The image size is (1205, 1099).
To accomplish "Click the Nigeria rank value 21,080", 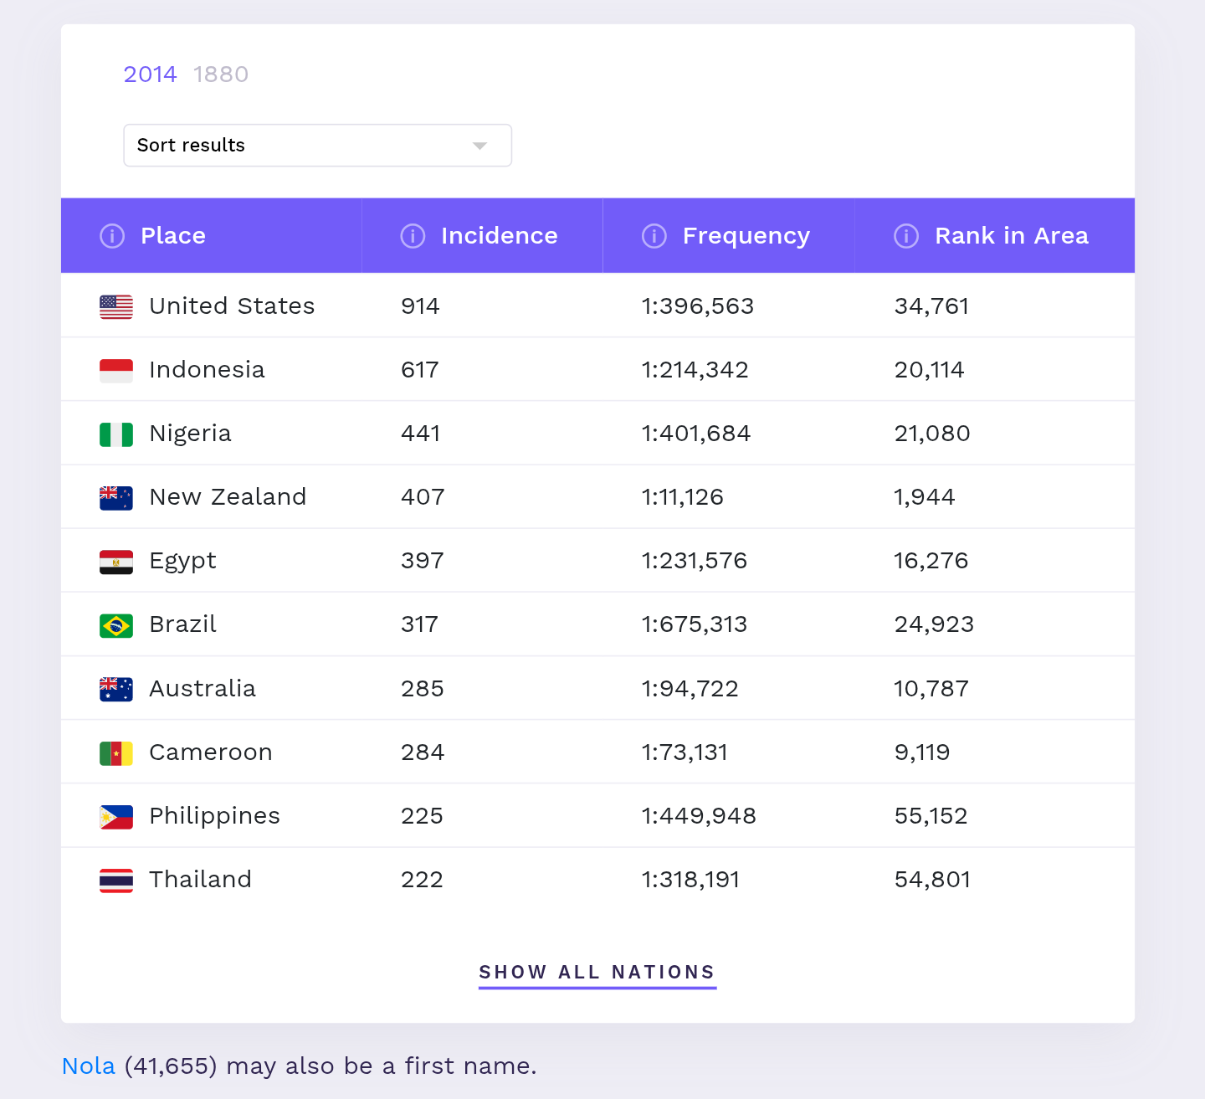I will (x=932, y=434).
